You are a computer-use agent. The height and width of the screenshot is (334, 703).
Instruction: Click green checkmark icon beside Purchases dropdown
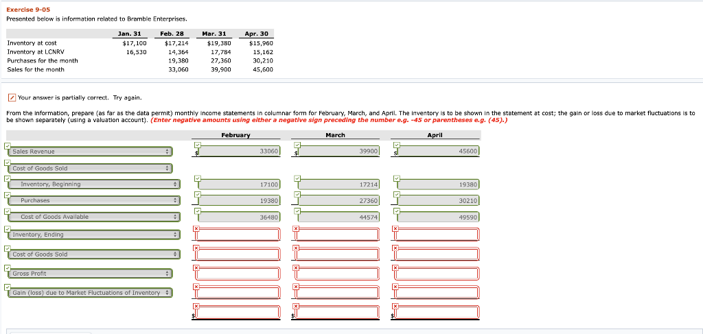(x=7, y=195)
